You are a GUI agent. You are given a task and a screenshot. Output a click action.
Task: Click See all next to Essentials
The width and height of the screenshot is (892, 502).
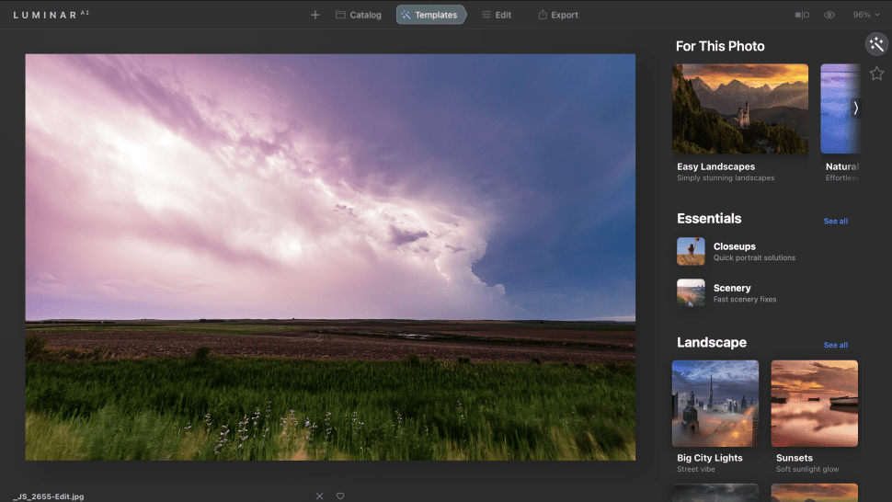click(835, 221)
